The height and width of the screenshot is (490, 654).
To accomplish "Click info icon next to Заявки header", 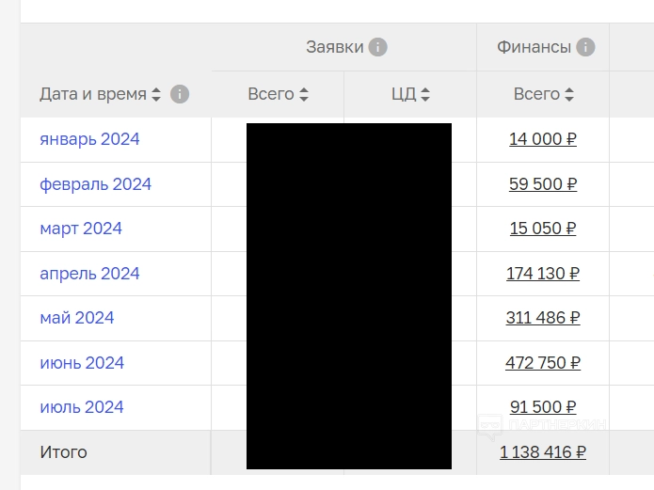I will pyautogui.click(x=378, y=47).
